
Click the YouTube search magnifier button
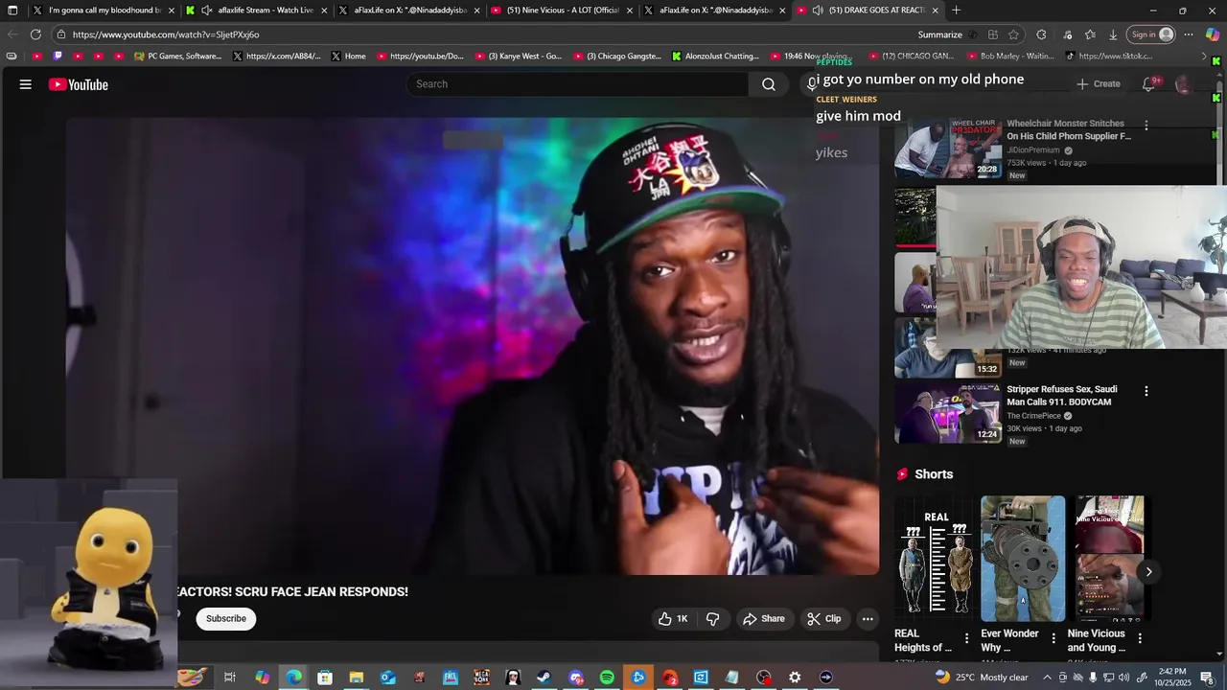(768, 84)
